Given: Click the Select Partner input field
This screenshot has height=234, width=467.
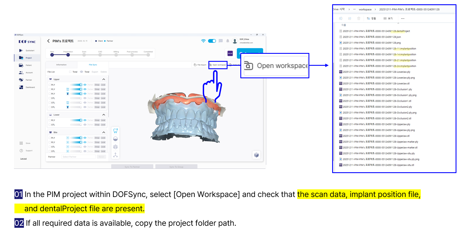Looking at the screenshot, I should 78,157.
